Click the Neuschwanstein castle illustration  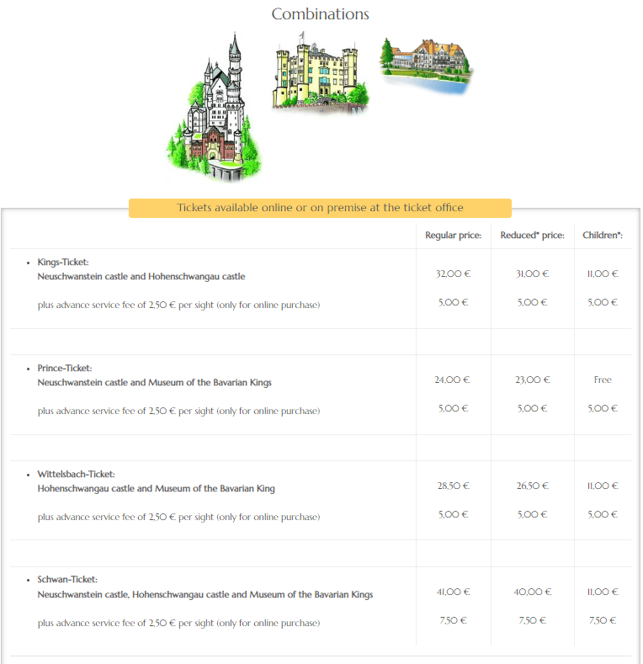coord(214,107)
